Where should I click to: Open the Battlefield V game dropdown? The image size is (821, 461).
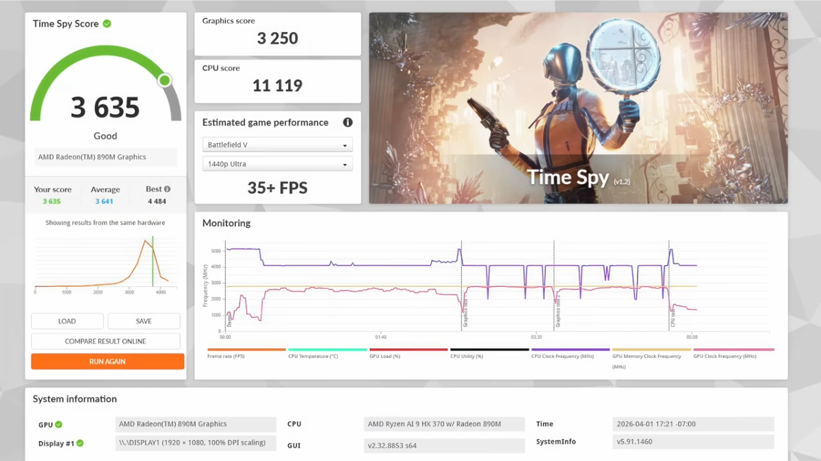pyautogui.click(x=278, y=145)
